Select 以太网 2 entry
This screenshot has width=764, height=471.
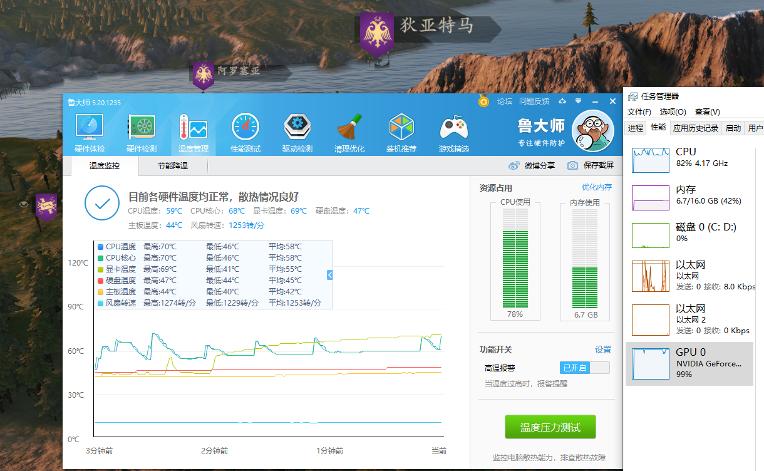tap(689, 319)
